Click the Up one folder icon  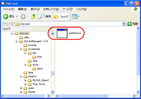tap(33, 17)
